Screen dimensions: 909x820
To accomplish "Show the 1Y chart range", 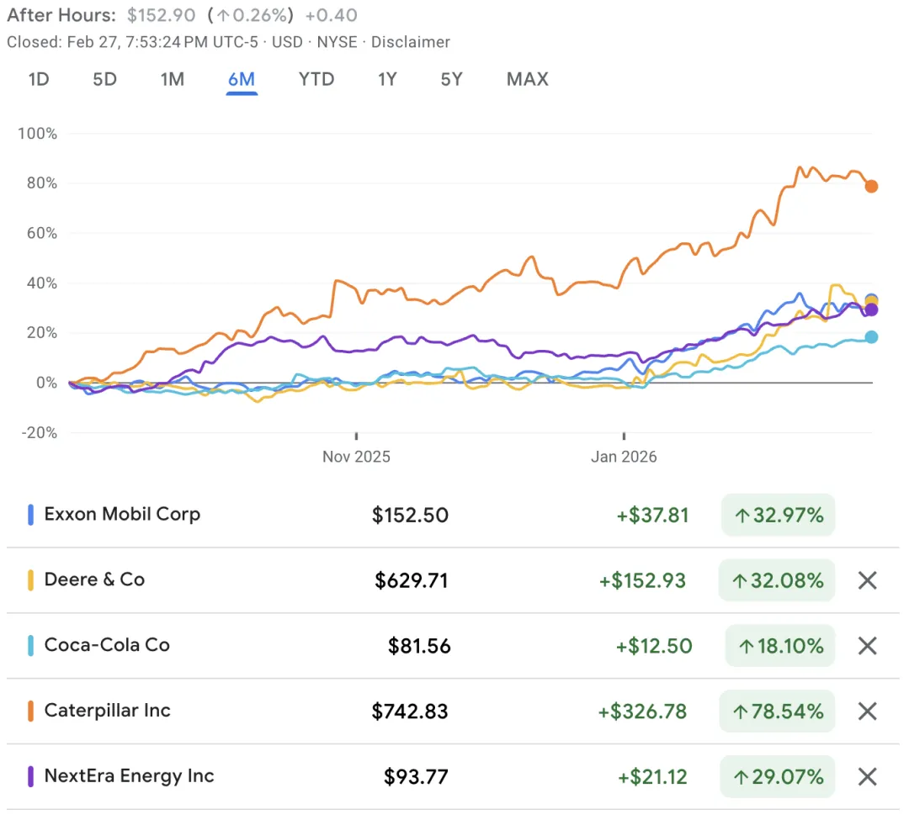I will [x=387, y=80].
